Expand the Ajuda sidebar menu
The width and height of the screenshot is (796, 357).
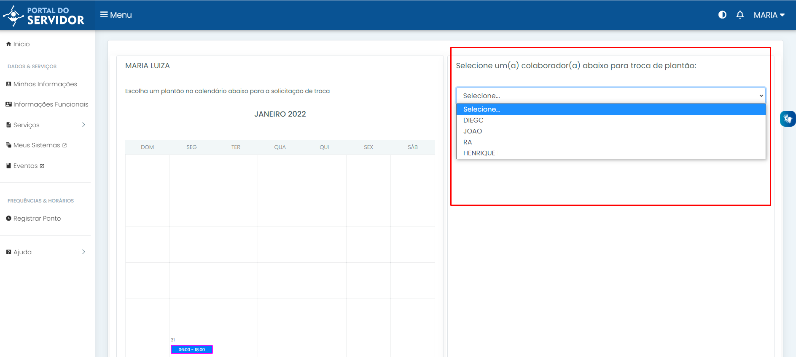(x=46, y=252)
